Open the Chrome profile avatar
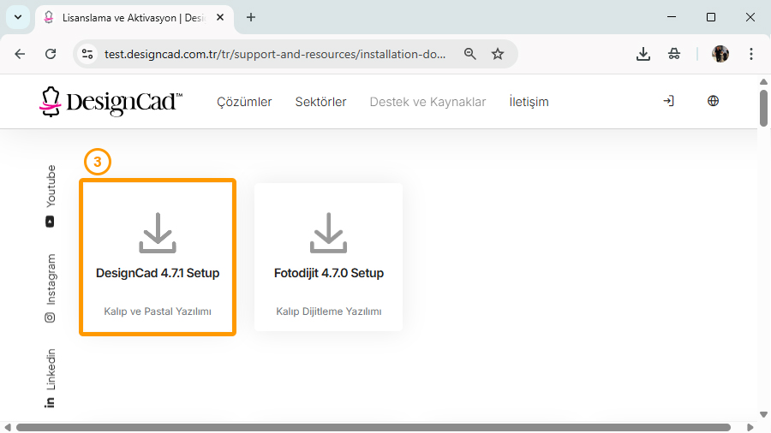771x433 pixels. [720, 54]
